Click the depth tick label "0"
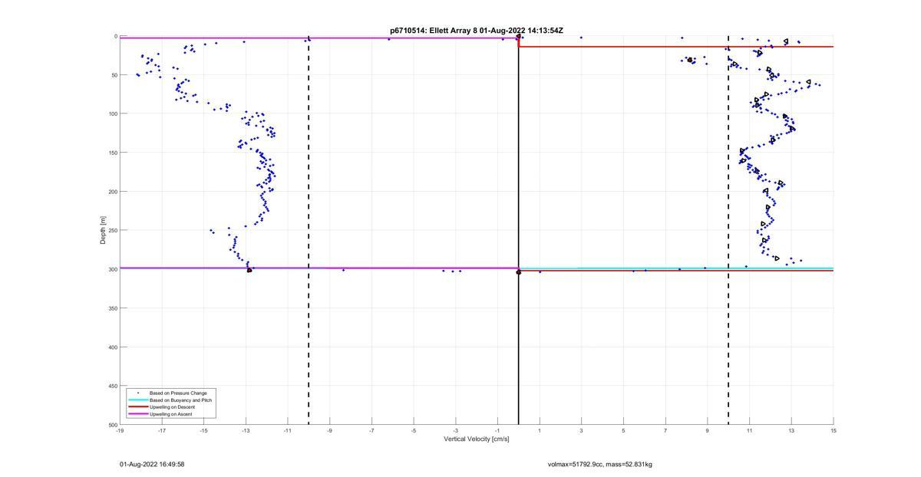The image size is (921, 477). [x=116, y=36]
